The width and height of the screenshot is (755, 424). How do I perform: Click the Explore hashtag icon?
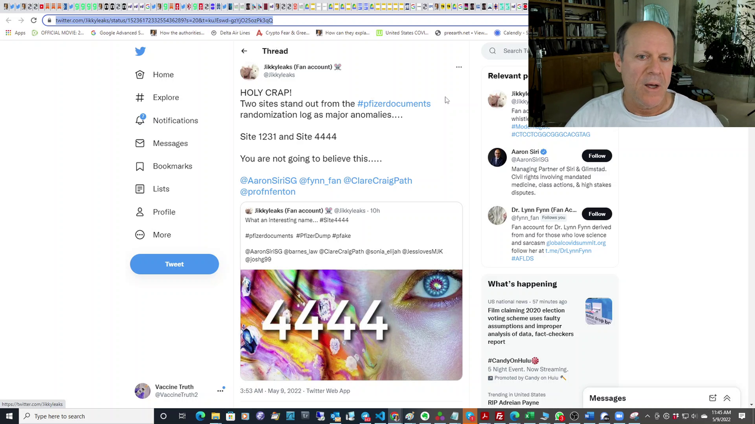[140, 98]
